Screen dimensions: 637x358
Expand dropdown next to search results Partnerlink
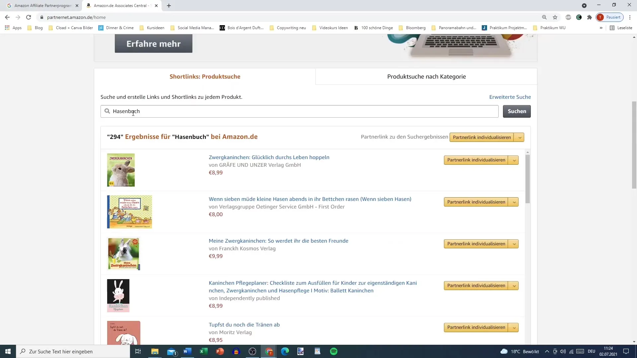519,137
